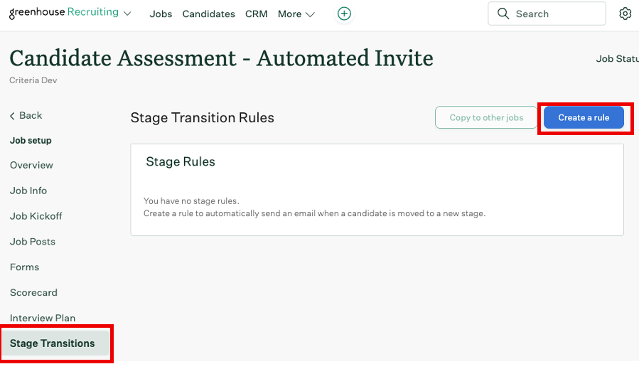Go to Job Kickoff section
Viewport: 639px width, 369px height.
[36, 216]
